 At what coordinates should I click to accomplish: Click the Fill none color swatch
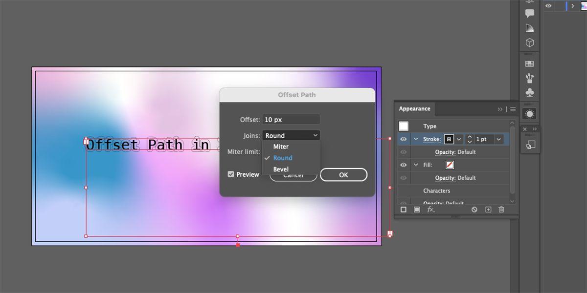[450, 165]
